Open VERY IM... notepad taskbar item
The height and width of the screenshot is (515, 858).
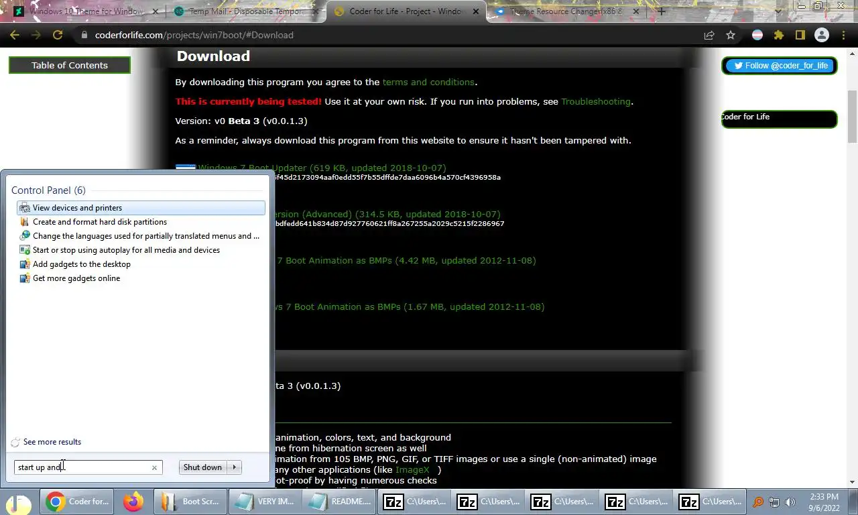tap(265, 502)
